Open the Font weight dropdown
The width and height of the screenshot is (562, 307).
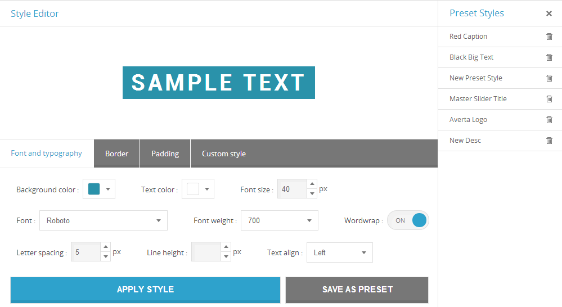(279, 220)
